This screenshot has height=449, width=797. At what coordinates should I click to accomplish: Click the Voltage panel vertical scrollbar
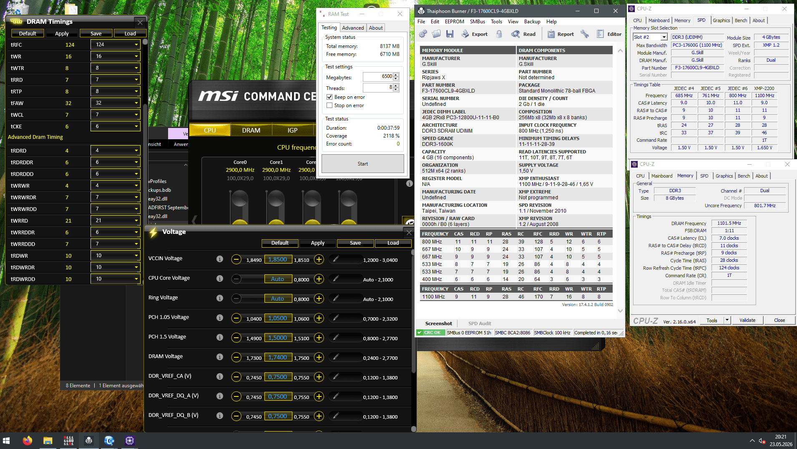pos(413,340)
